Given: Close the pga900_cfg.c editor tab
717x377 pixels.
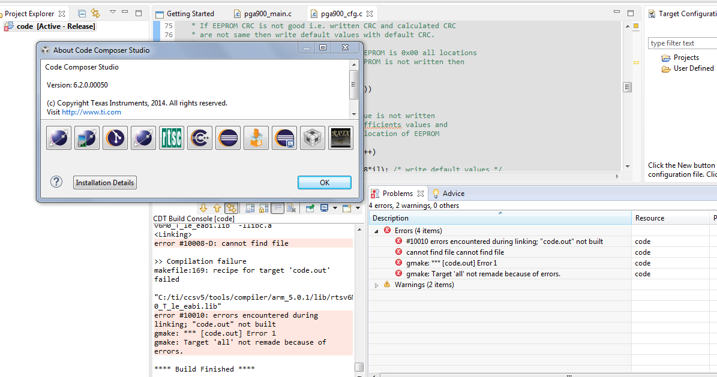Looking at the screenshot, I should click(370, 14).
